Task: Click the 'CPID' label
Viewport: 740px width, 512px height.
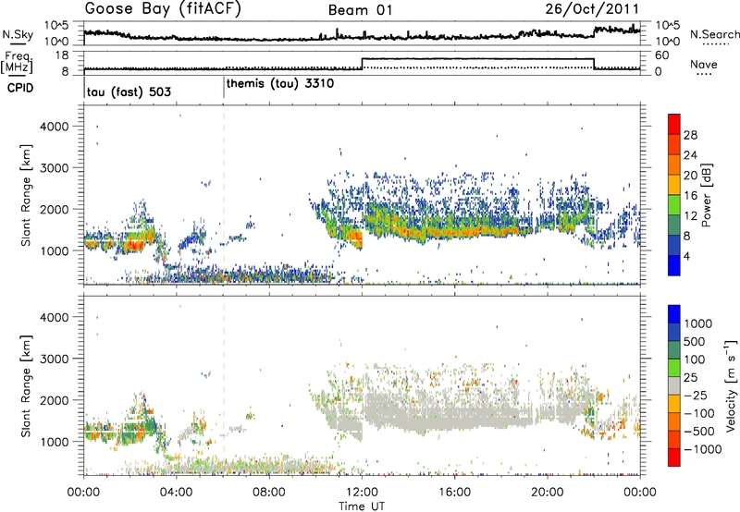Action: pyautogui.click(x=20, y=88)
